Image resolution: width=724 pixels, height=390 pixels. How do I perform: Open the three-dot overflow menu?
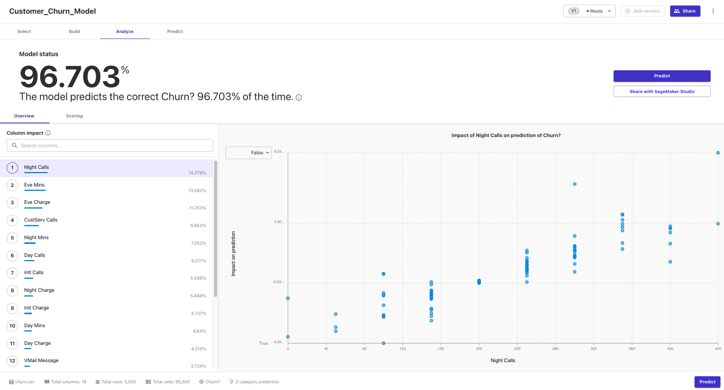[x=713, y=11]
